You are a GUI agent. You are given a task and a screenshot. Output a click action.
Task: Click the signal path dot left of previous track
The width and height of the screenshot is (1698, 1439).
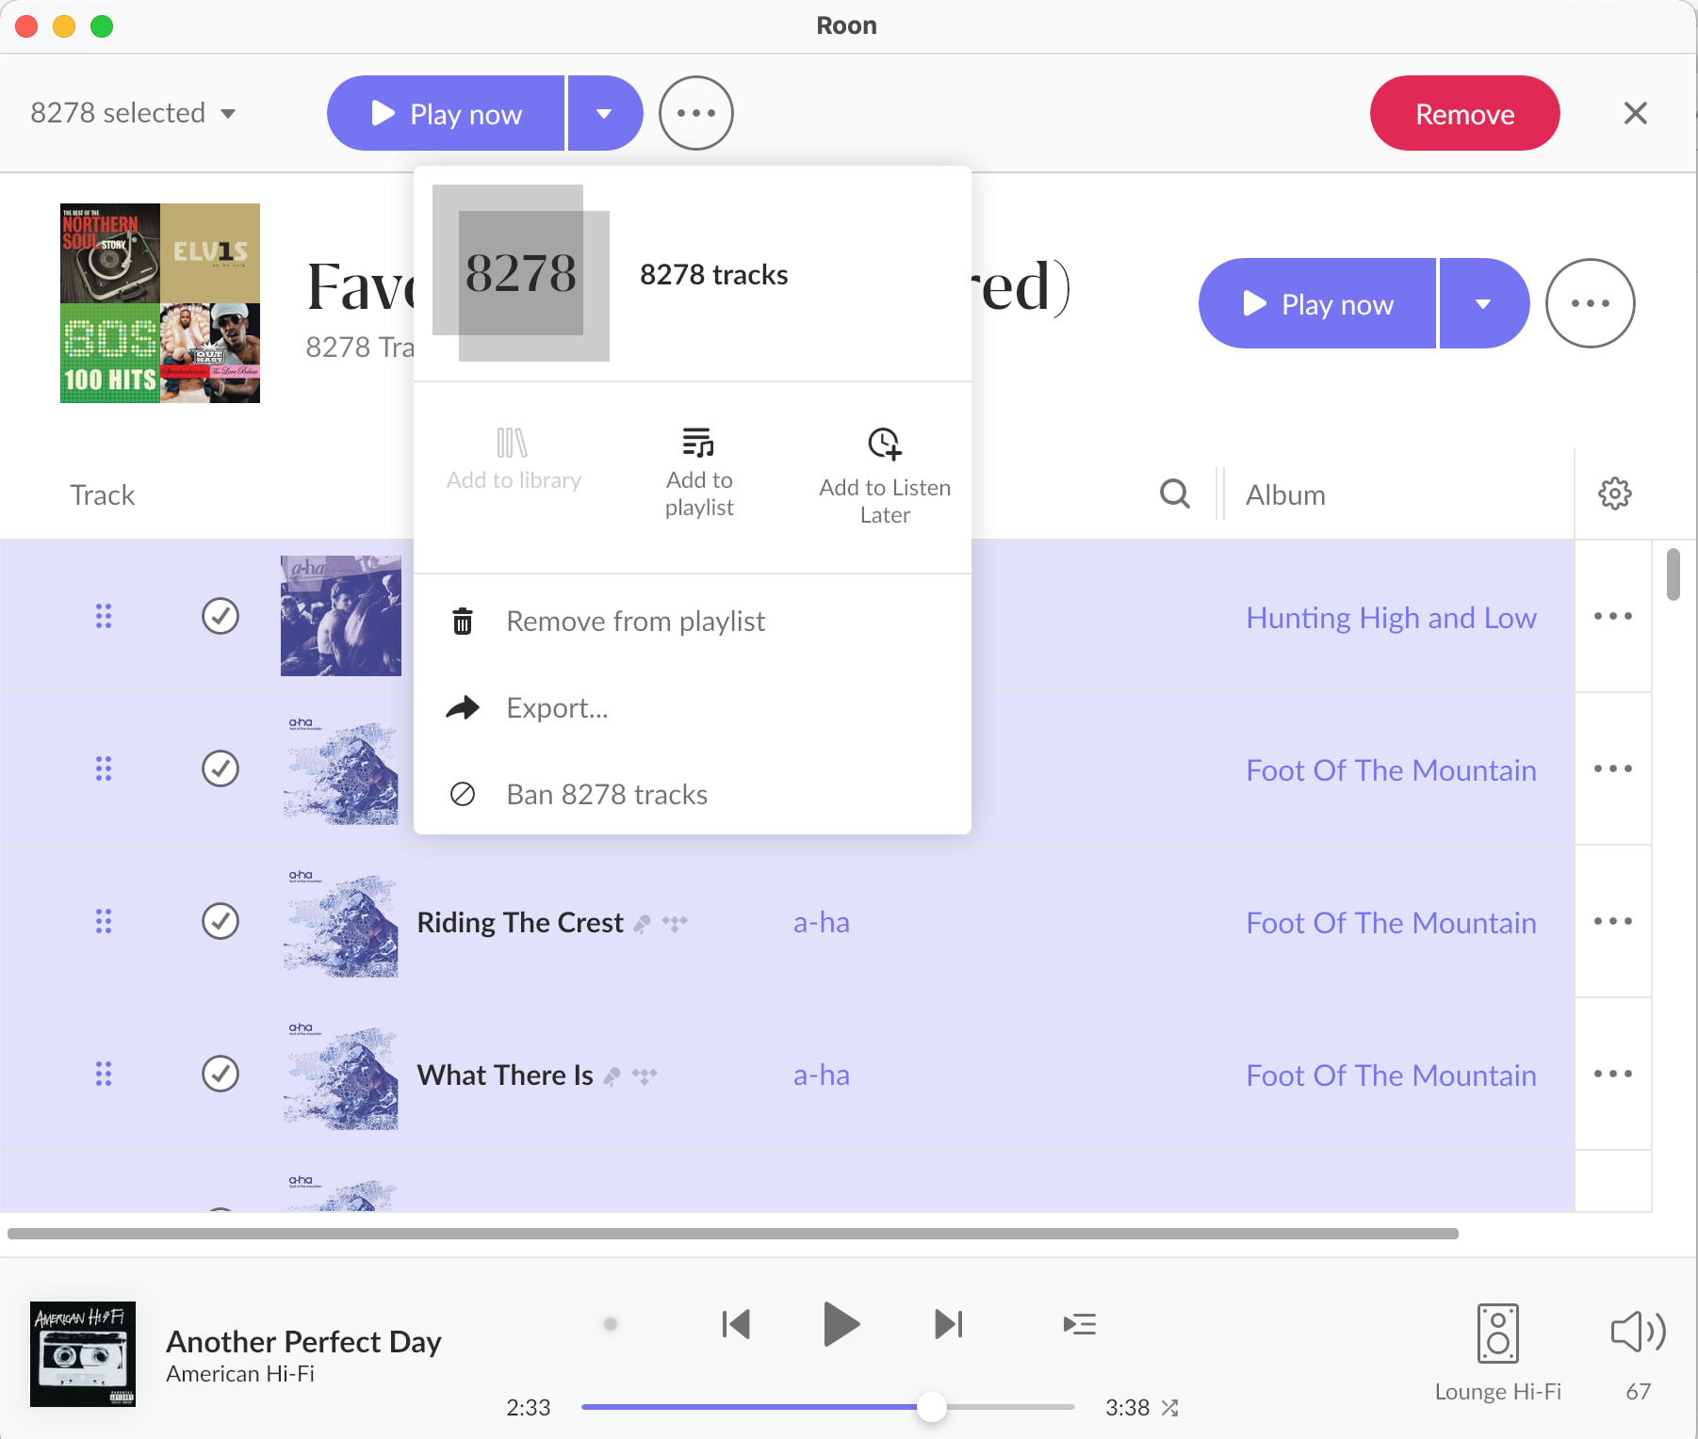(x=611, y=1324)
